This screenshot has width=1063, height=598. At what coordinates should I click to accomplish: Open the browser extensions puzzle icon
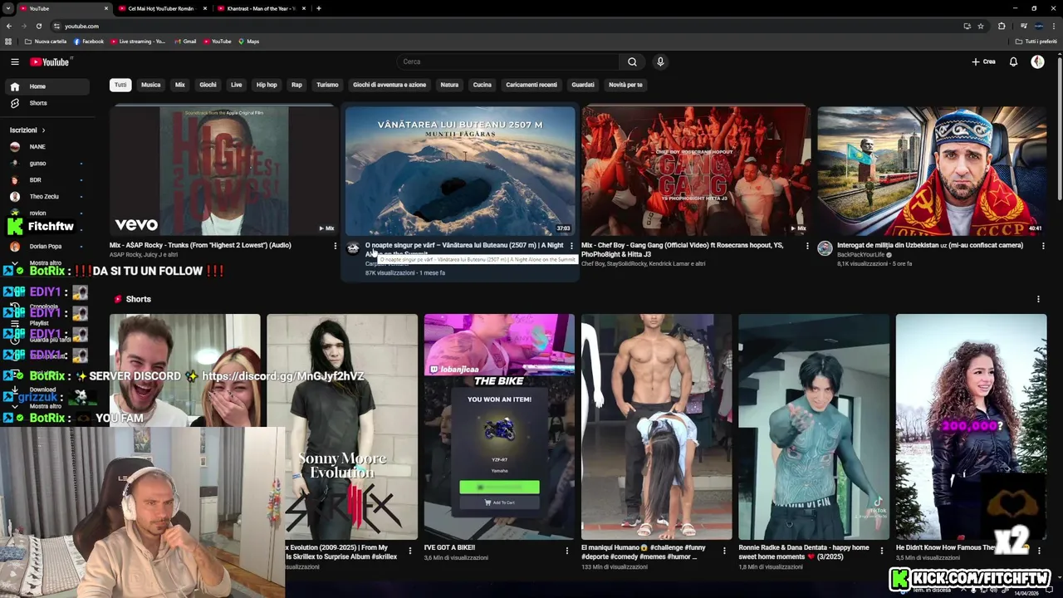(1001, 26)
